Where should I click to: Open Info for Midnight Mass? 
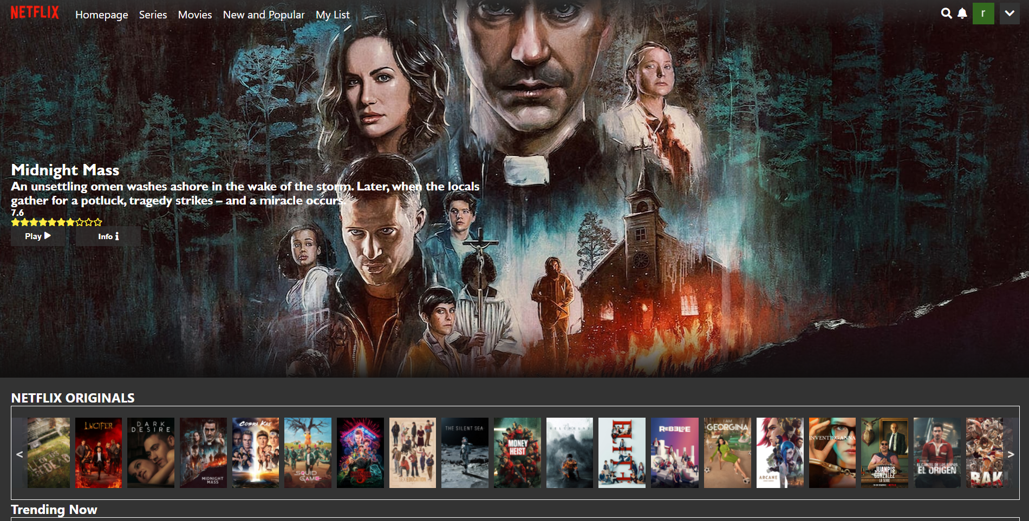[108, 236]
